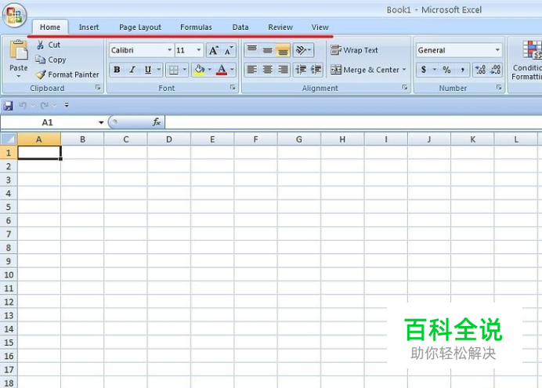The height and width of the screenshot is (388, 542).
Task: Expand Merge & Center options arrow
Action: pos(403,70)
